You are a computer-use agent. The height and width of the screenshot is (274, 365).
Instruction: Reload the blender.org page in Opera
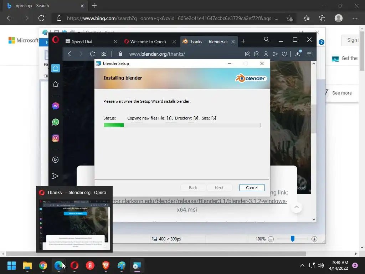coord(92,54)
